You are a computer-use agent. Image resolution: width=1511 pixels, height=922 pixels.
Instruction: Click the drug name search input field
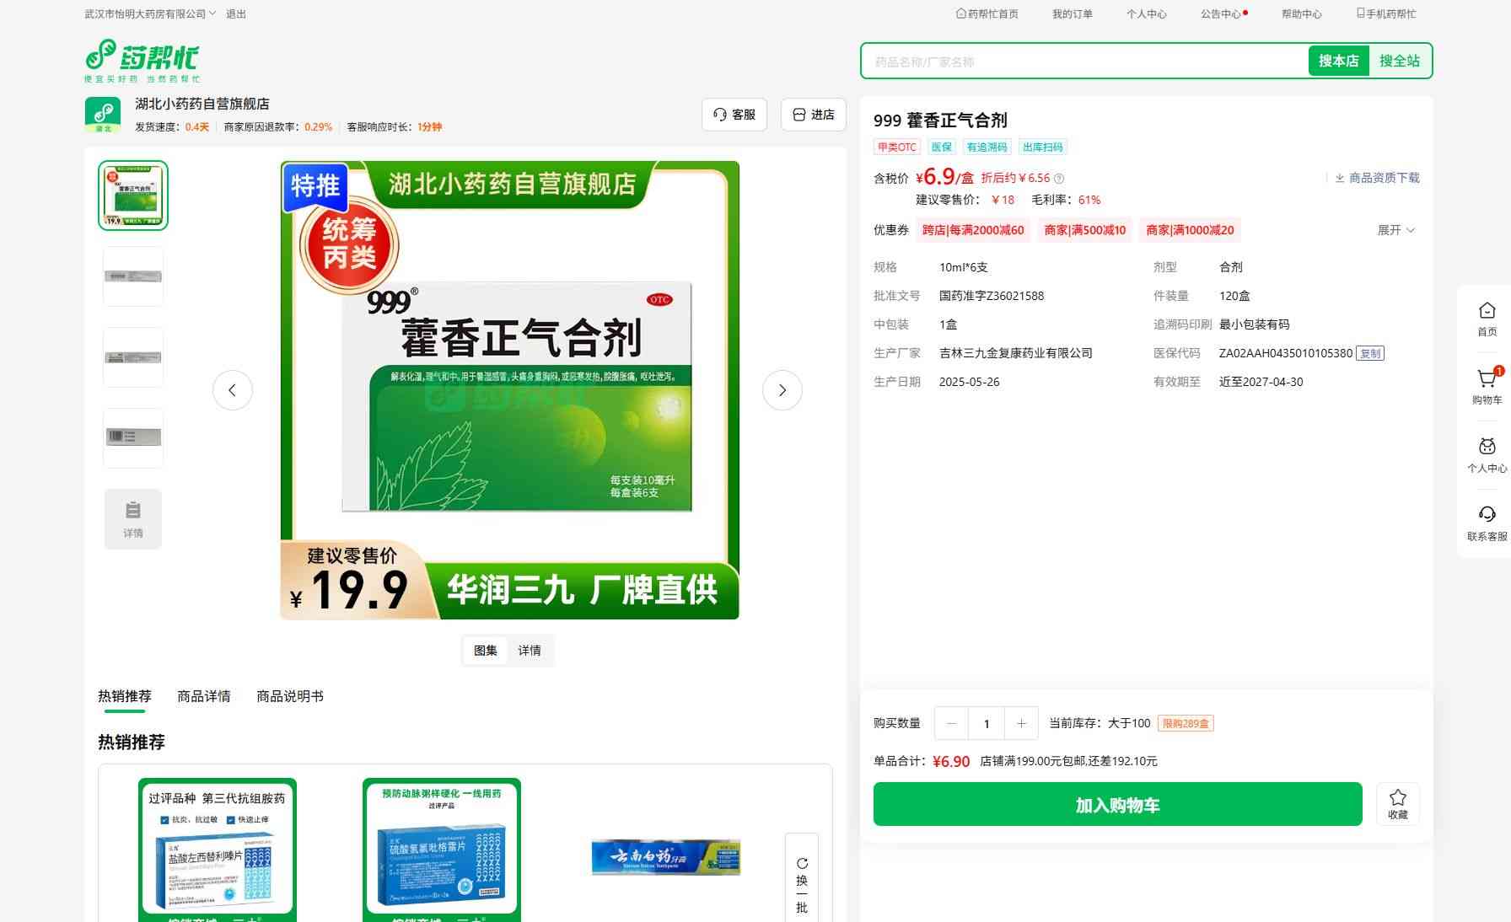1084,62
